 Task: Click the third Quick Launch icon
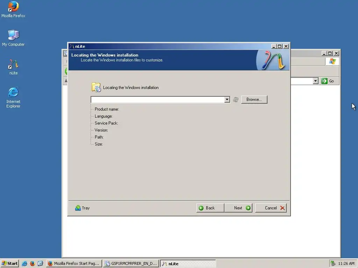click(40, 263)
